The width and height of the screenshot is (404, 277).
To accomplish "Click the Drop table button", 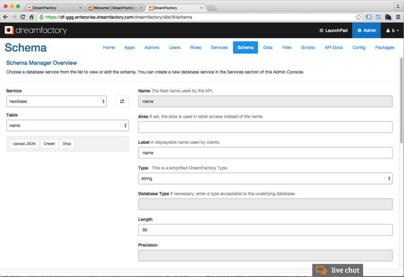I will pos(67,144).
